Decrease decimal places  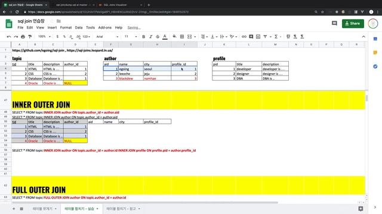click(x=71, y=37)
